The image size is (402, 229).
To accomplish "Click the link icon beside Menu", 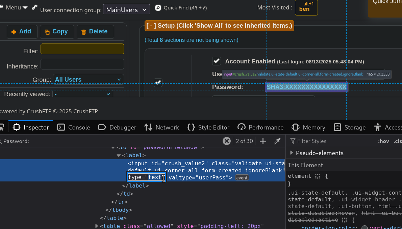I will coord(34,7).
